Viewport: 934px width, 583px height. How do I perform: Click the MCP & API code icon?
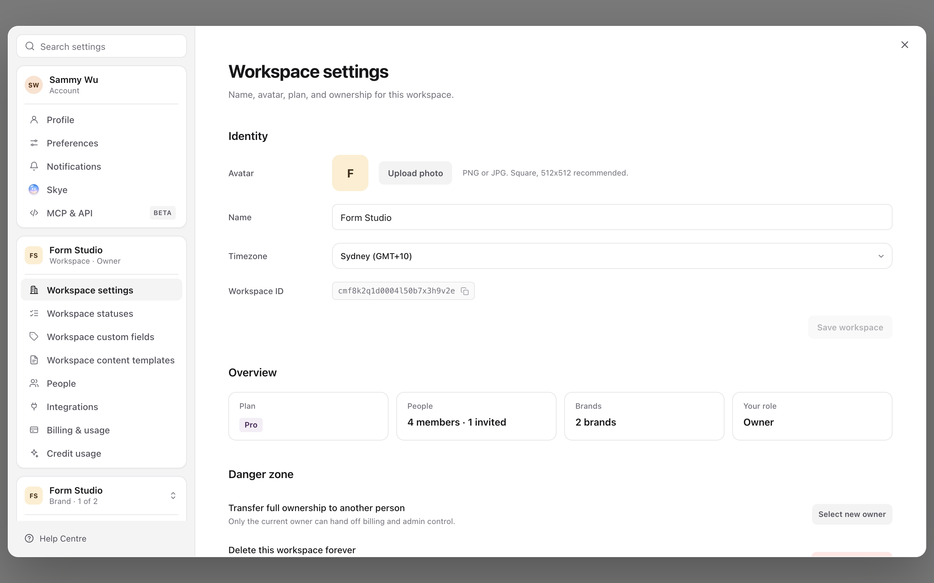34,213
